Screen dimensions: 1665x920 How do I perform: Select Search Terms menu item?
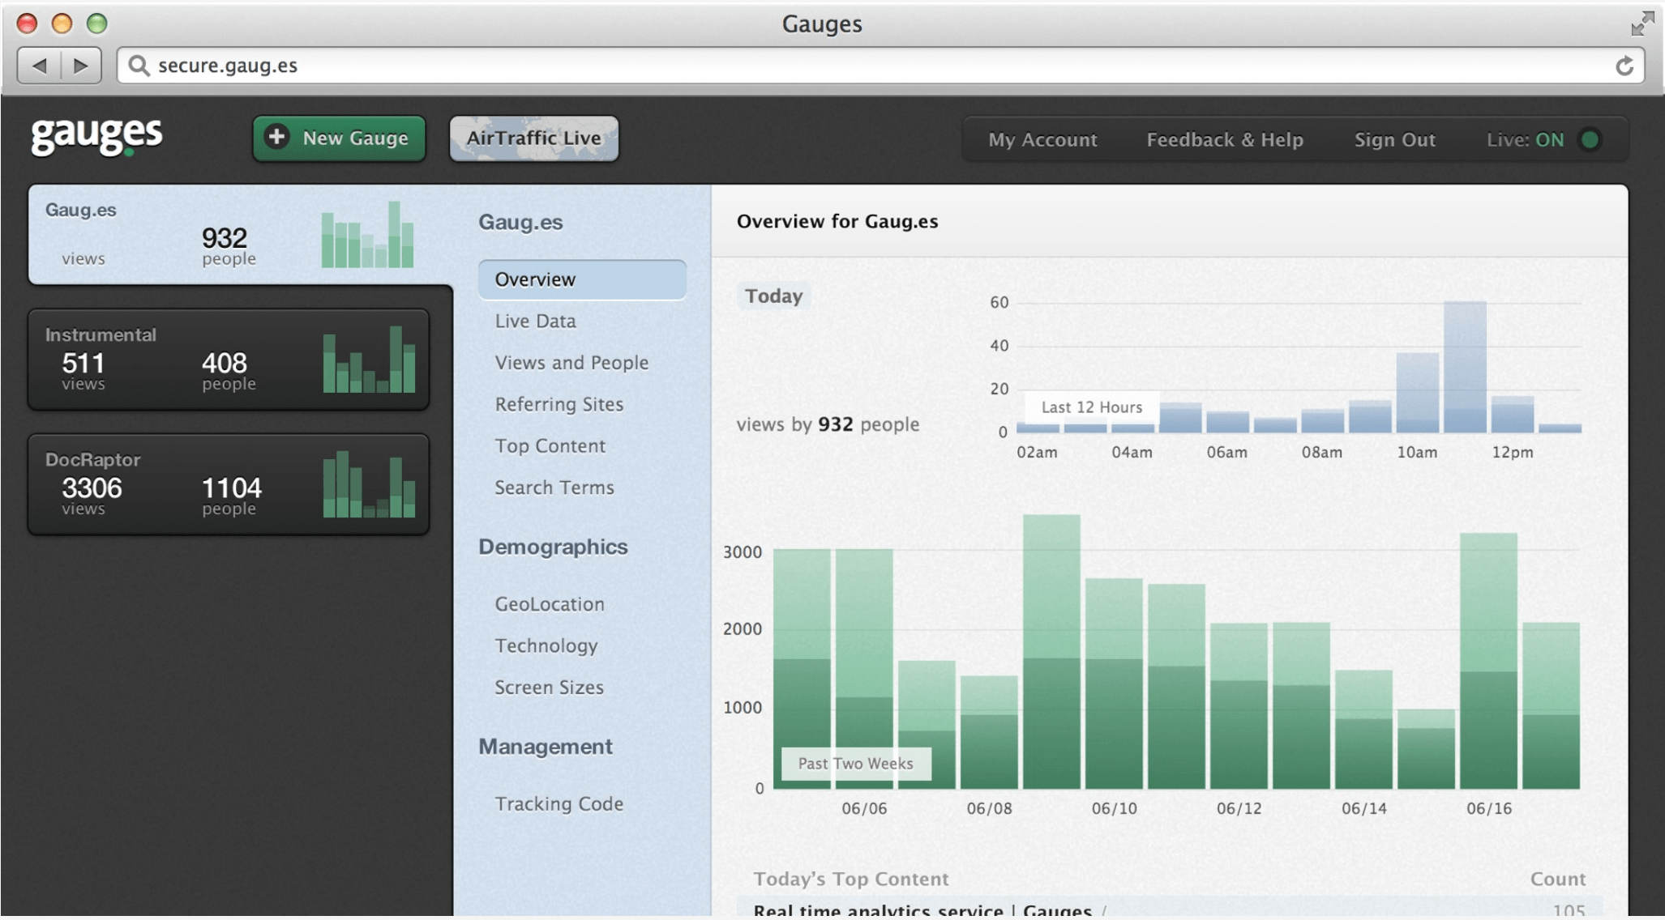click(x=554, y=488)
